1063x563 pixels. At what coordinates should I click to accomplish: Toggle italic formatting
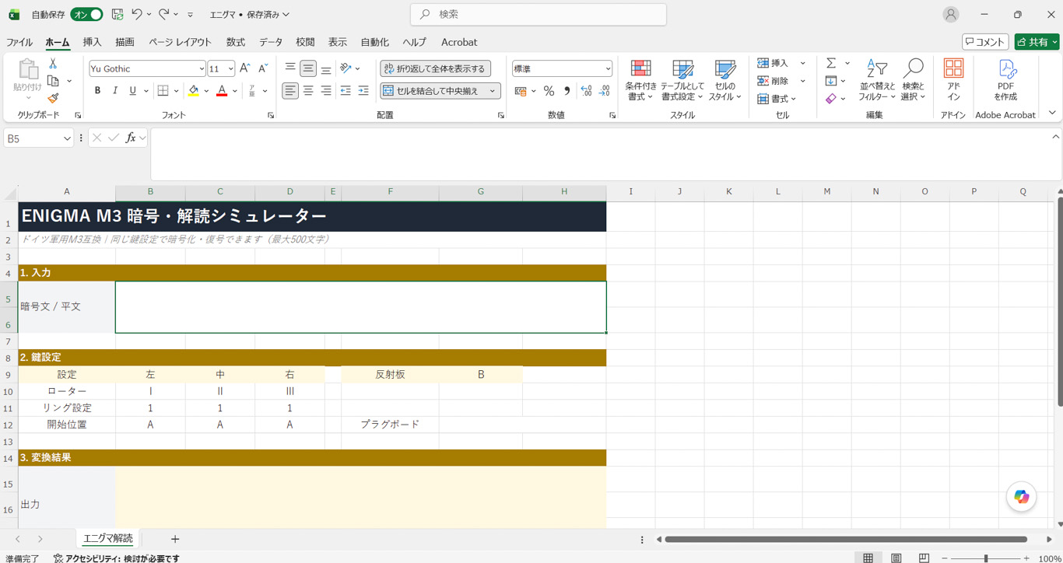115,91
